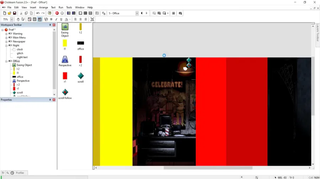
Task: Open the Window menu
Action: point(80,7)
